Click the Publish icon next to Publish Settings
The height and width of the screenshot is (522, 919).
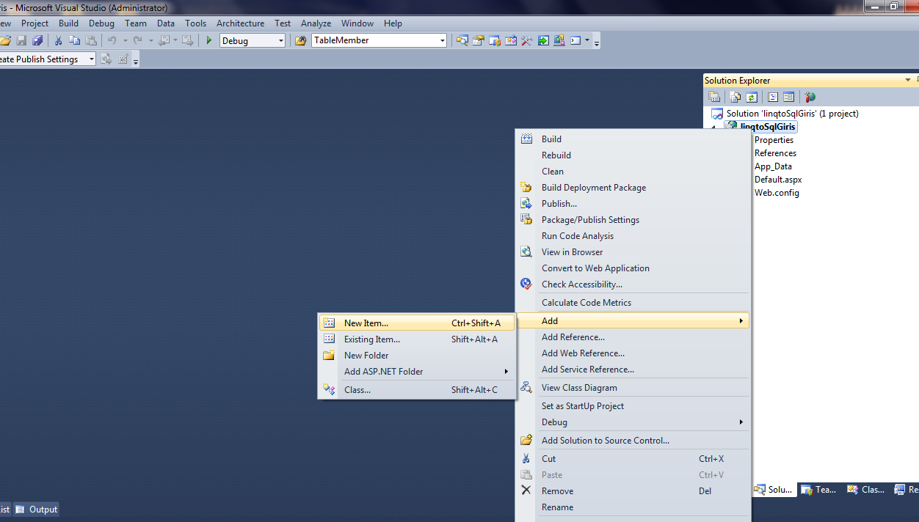coord(106,59)
